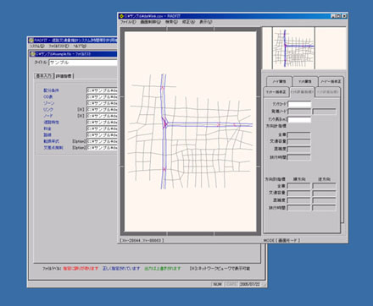Select the リンク一括修正 tab
This screenshot has height=306, width=373.
276,92
